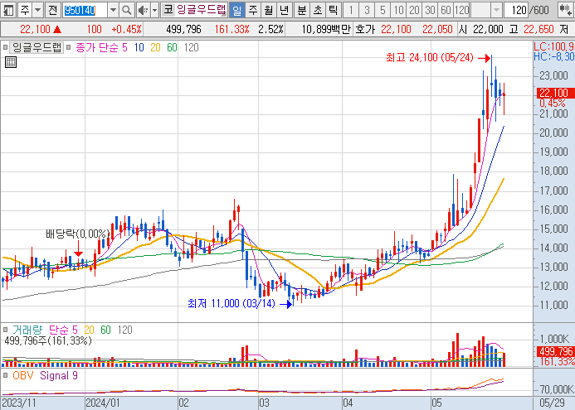
Task: Select the 10 interval button
Action: (398, 10)
